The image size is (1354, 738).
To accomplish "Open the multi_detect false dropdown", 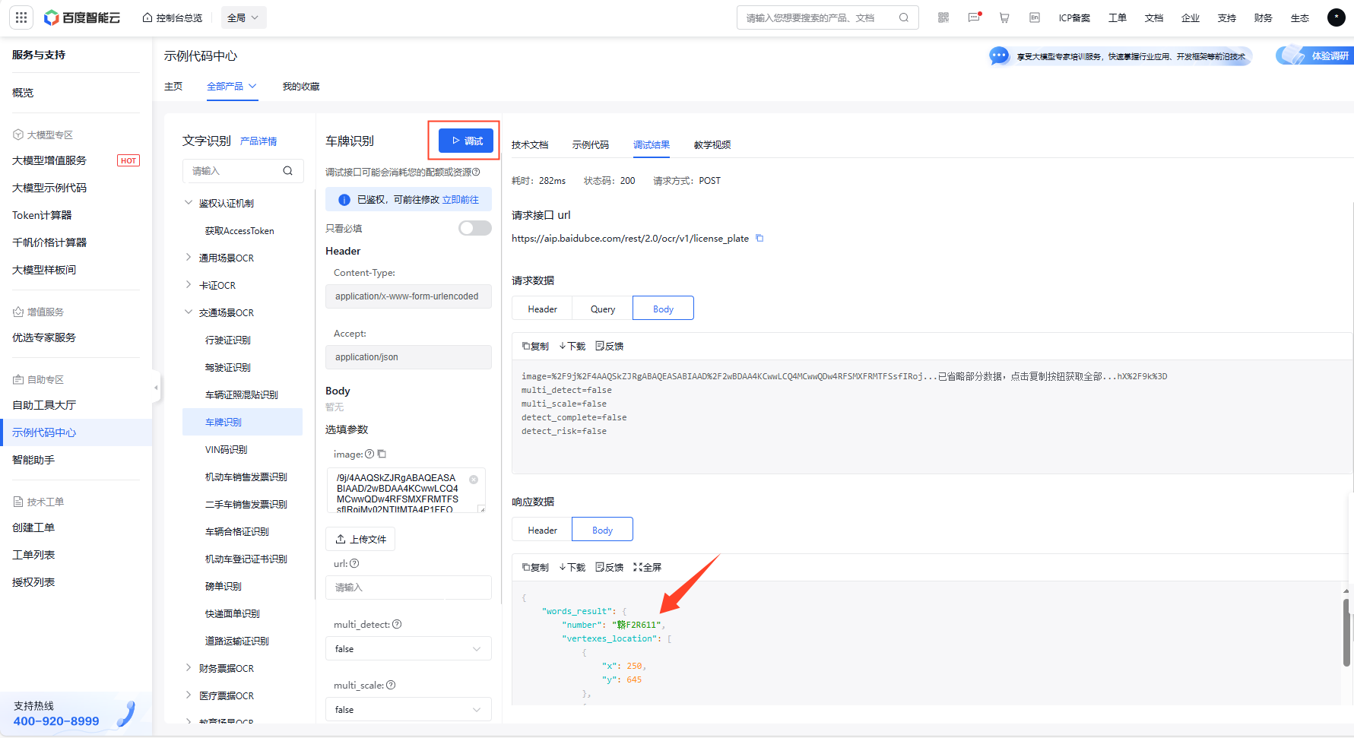I will [409, 648].
